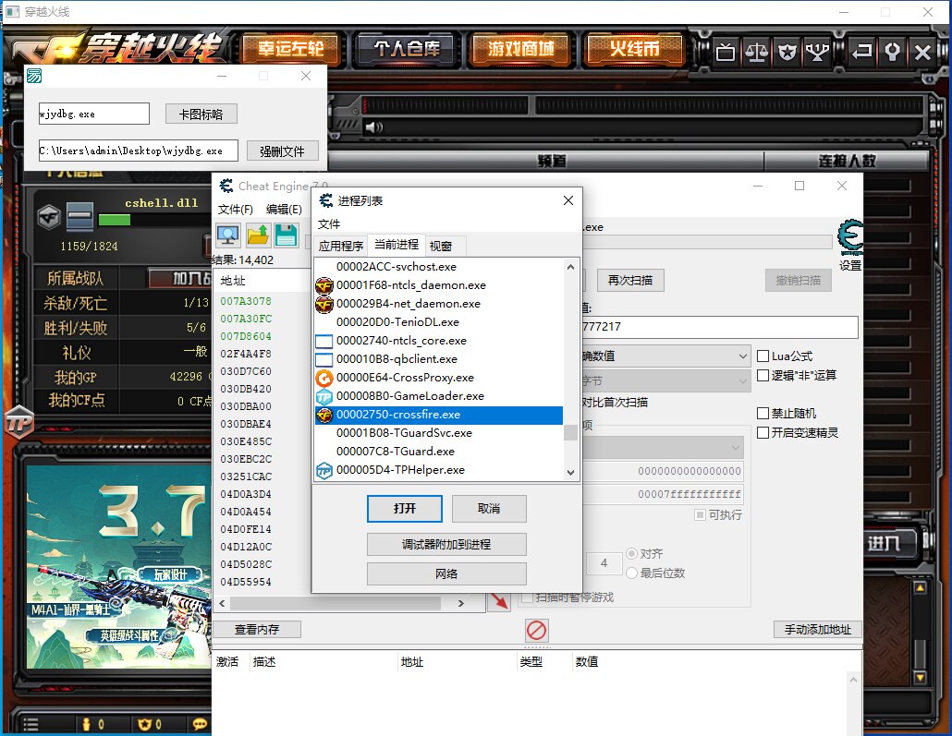Click the scan value input field
Viewport: 952px width, 736px height.
tap(719, 327)
